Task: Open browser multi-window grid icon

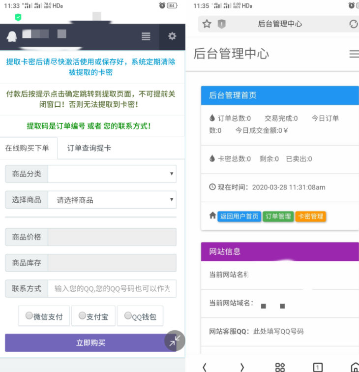Action: coord(280,367)
